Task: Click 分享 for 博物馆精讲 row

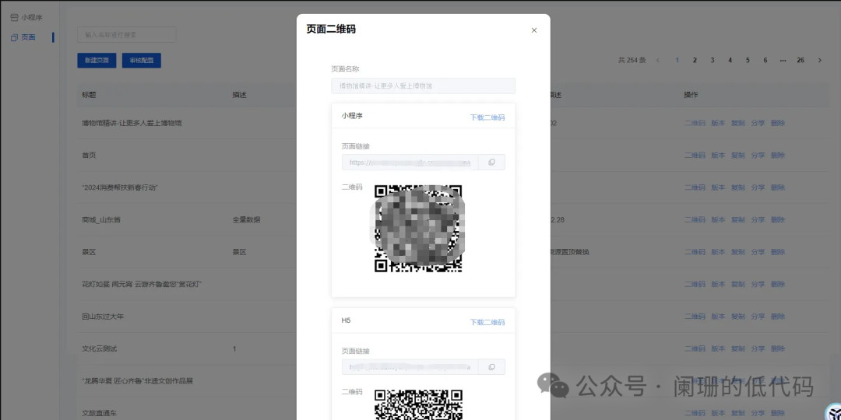Action: tap(758, 123)
